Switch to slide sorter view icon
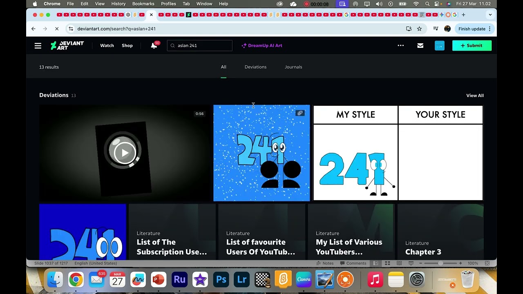The height and width of the screenshot is (294, 523). [x=387, y=263]
